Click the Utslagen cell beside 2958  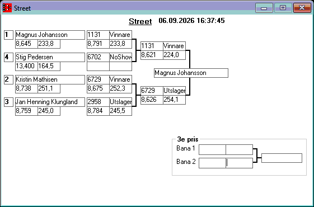tap(120, 102)
